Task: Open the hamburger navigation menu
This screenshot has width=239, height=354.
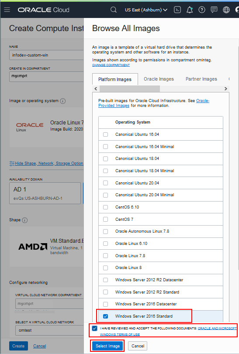Action: (x=7, y=10)
